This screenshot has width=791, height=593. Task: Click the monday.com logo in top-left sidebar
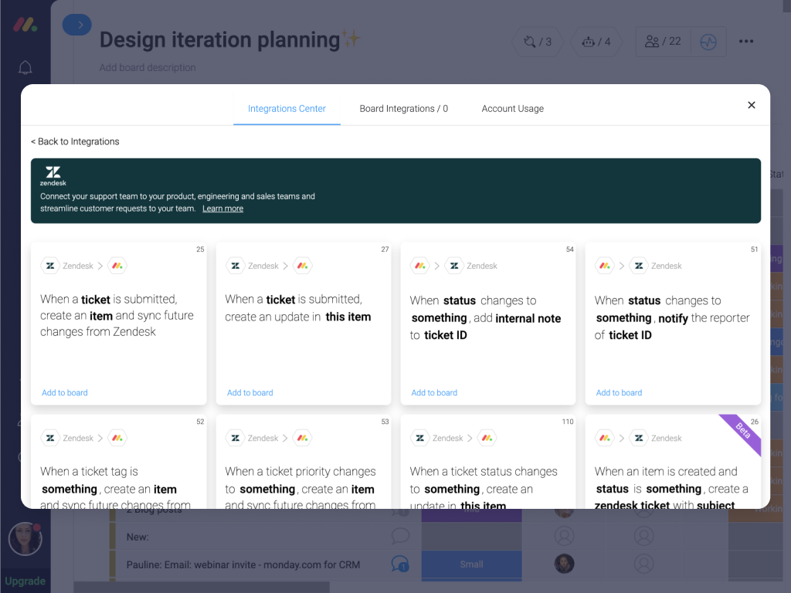tap(24, 24)
